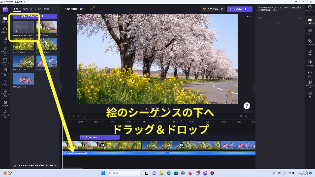Open Record & create in the left sidebar

click(5, 30)
